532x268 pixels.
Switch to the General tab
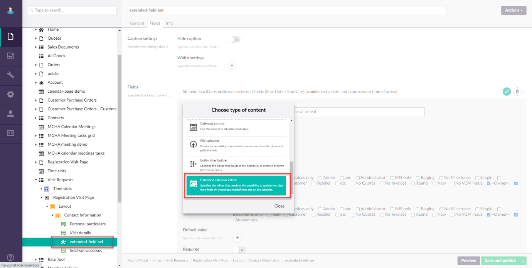137,23
